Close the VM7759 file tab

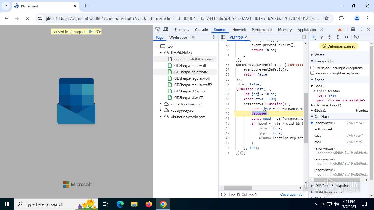pos(246,37)
